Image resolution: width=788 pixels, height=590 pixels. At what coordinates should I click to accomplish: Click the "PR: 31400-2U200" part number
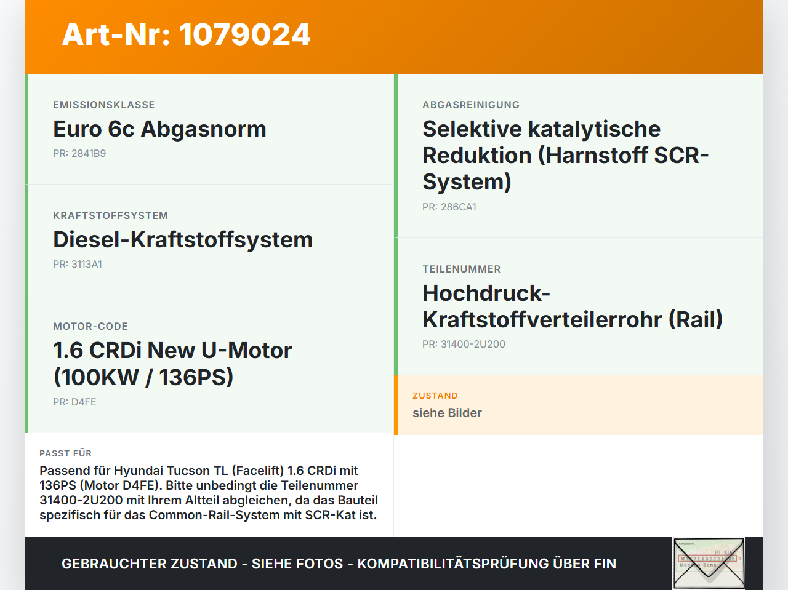coord(464,344)
